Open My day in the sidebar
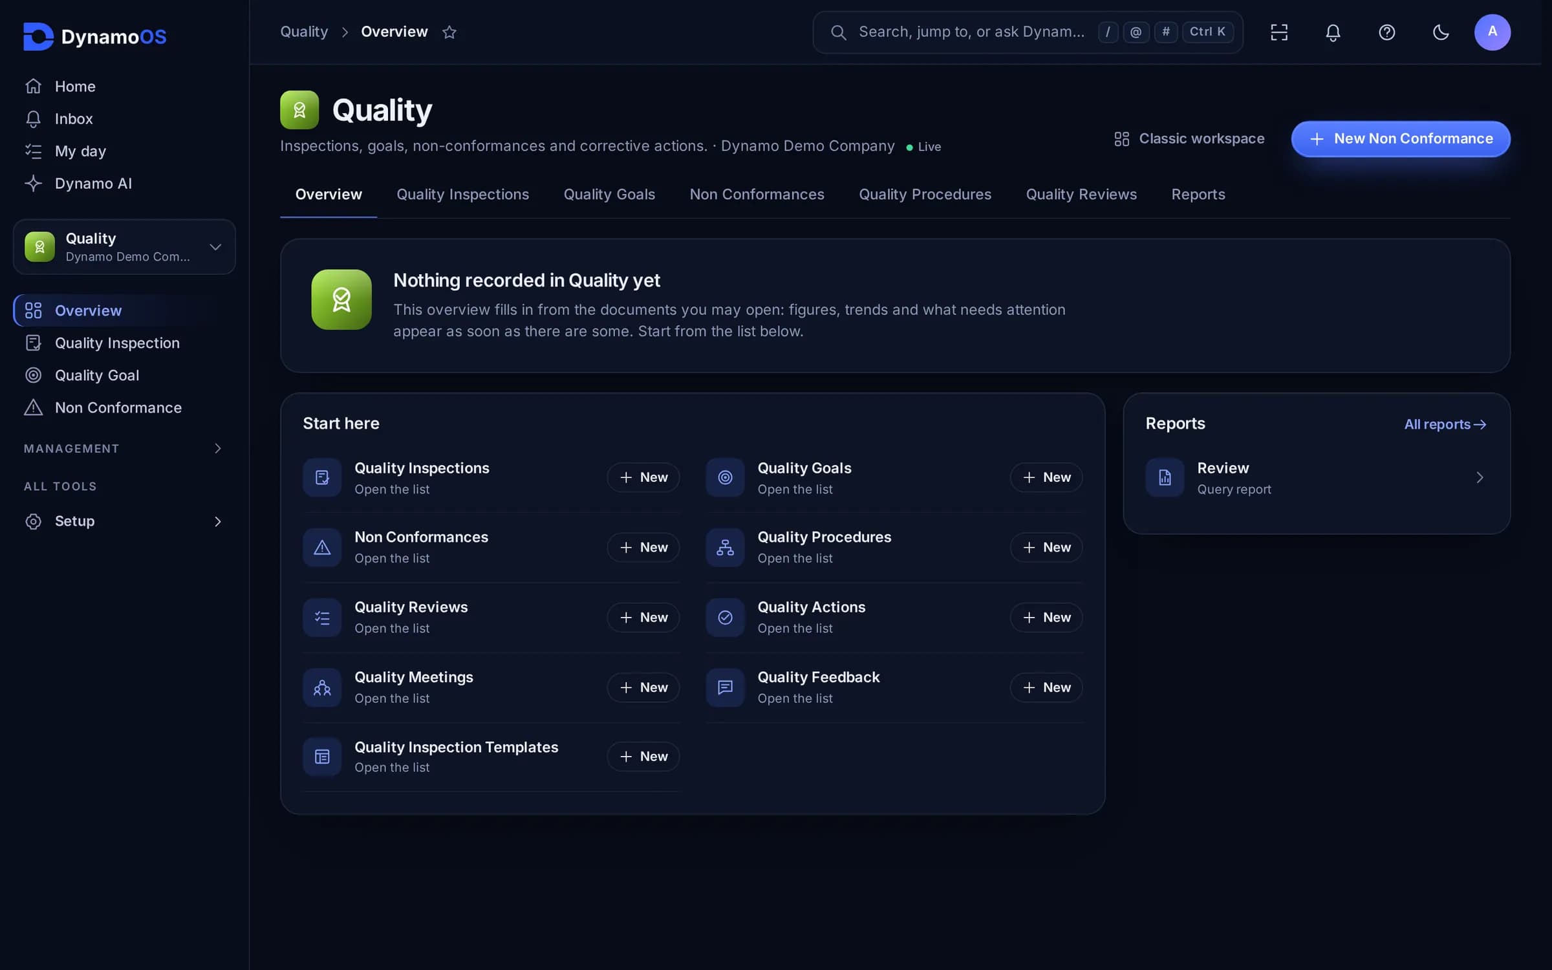This screenshot has width=1552, height=970. pyautogui.click(x=124, y=151)
